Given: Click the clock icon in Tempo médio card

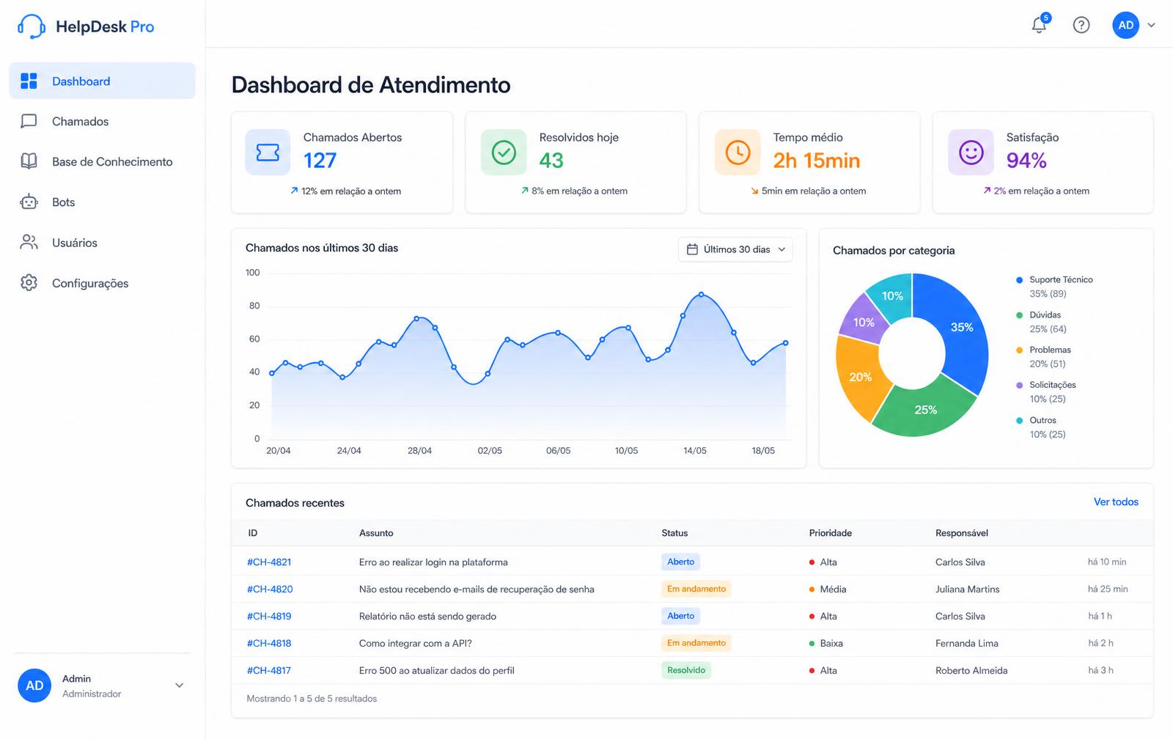Looking at the screenshot, I should [738, 152].
